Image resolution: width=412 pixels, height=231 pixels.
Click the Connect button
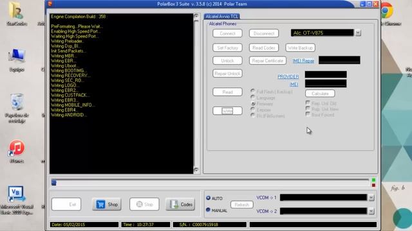tap(227, 33)
